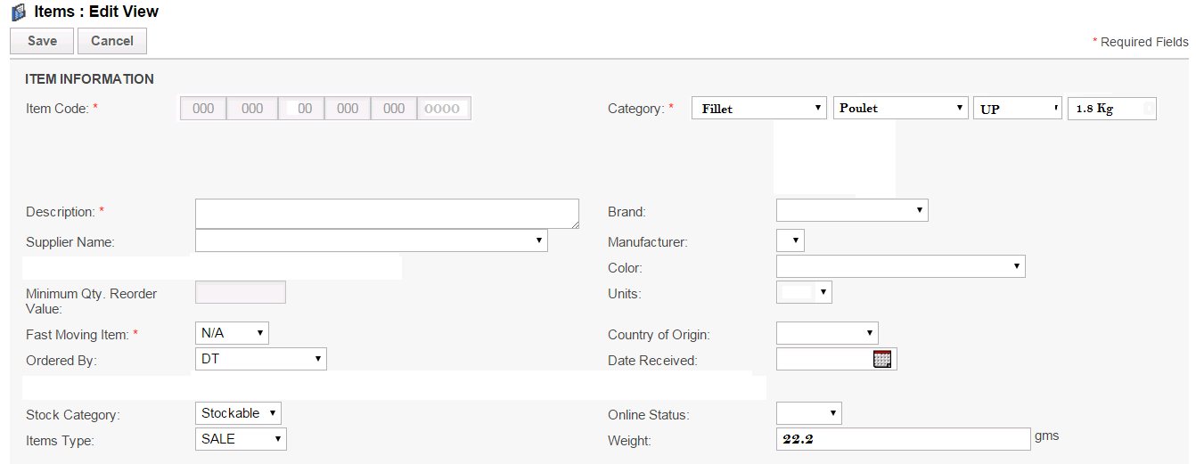Expand the Color dropdown list
This screenshot has height=464, width=1196.
point(900,266)
